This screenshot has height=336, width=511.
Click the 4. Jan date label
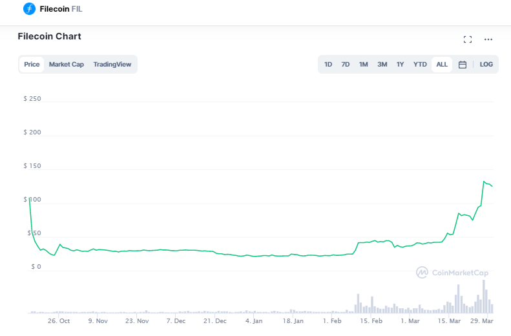point(254,320)
